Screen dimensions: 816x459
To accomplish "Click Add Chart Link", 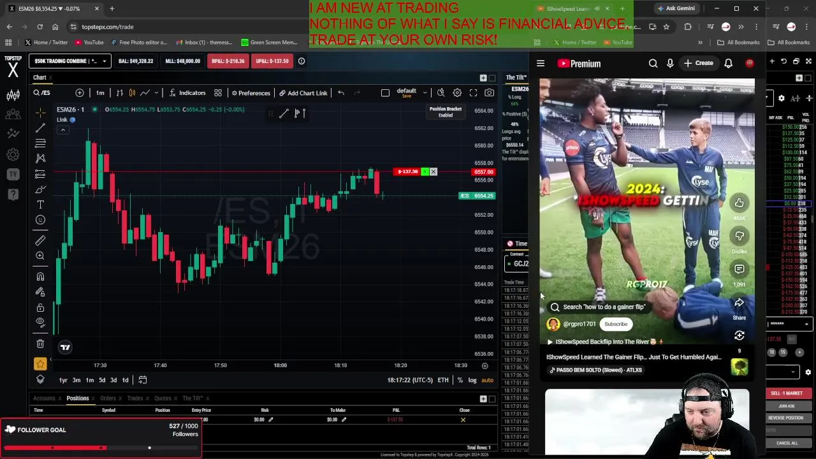I will click(x=303, y=93).
